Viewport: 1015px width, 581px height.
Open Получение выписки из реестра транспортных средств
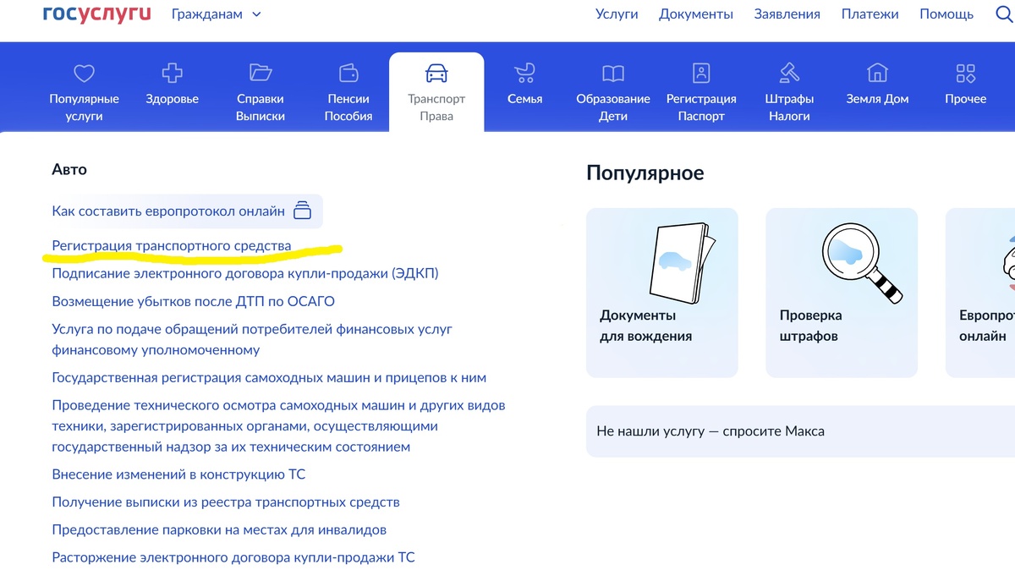226,502
